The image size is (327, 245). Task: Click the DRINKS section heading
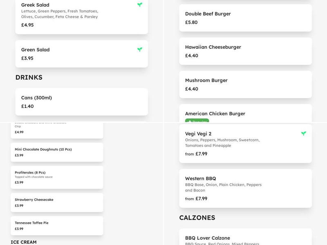[29, 77]
